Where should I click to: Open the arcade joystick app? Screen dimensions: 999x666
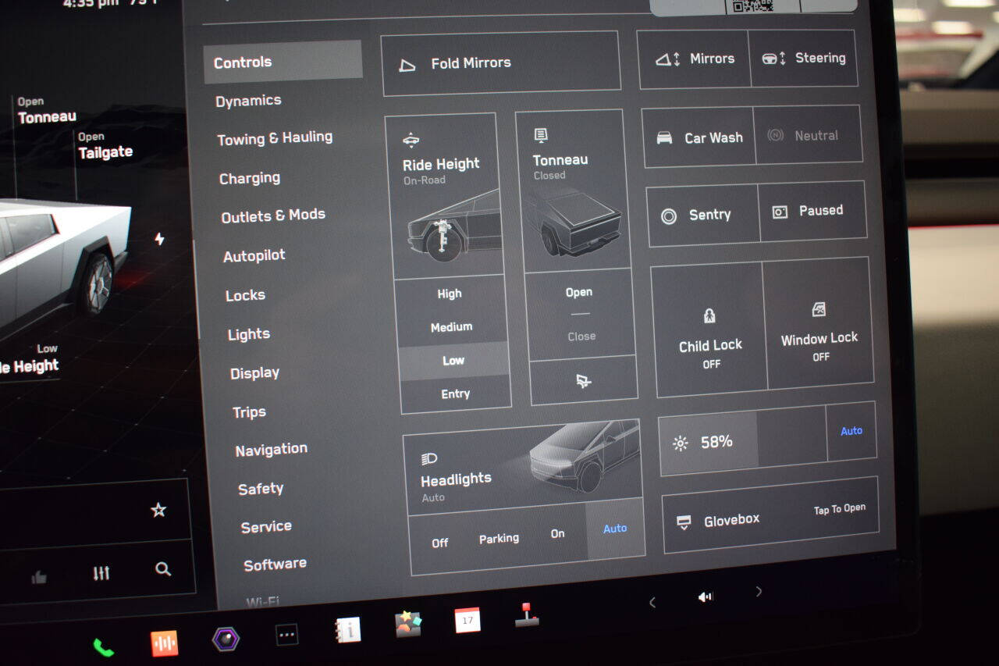(x=528, y=614)
